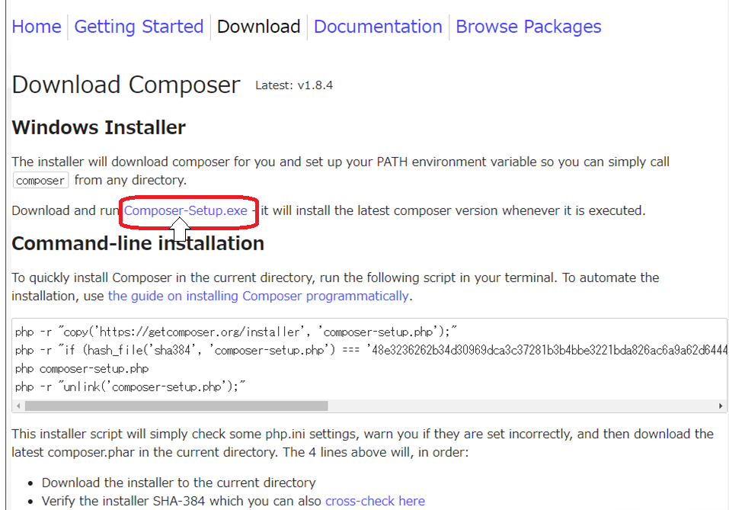Screen dimensions: 729x510
Task: Open the guide on installing Composer programmatically
Action: tap(258, 296)
